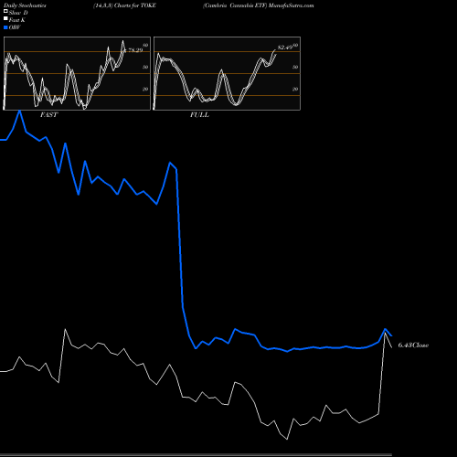This screenshot has width=457, height=457.
Task: Click the '(14,3,3) Charts for TOKE' text
Action: pyautogui.click(x=124, y=5)
